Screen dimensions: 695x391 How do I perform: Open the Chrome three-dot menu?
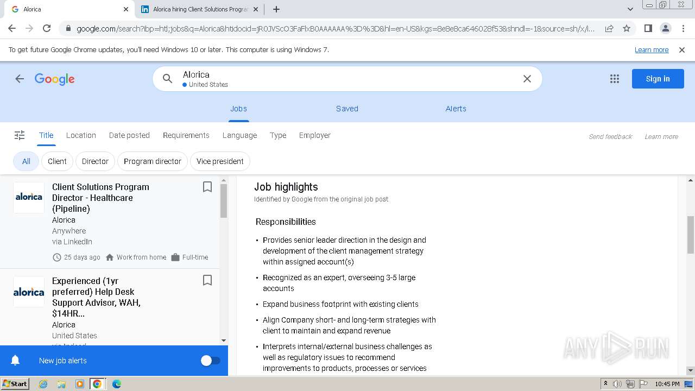pyautogui.click(x=683, y=28)
